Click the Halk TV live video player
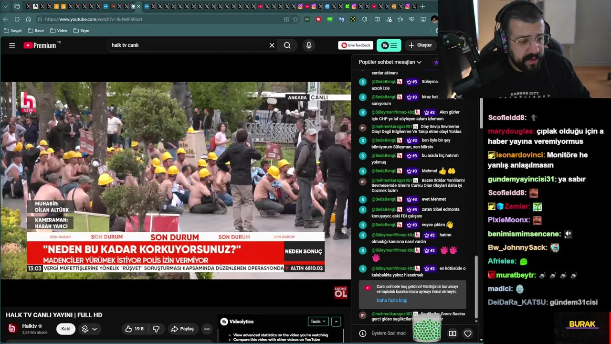 point(175,180)
